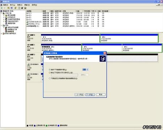Select the (G:) logical drive block on Disk 1
163x130 pixels.
(x=142, y=48)
